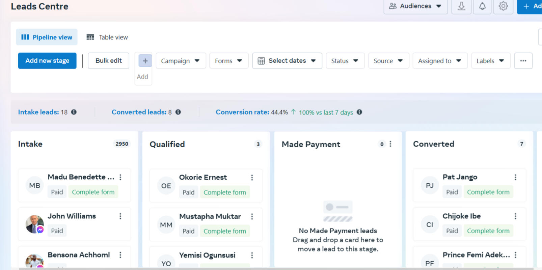
Task: Open options for Bensona Achhoml card
Action: click(x=120, y=255)
